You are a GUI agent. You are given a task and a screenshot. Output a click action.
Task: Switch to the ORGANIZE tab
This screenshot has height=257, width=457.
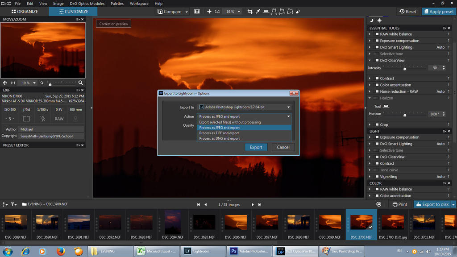point(24,12)
